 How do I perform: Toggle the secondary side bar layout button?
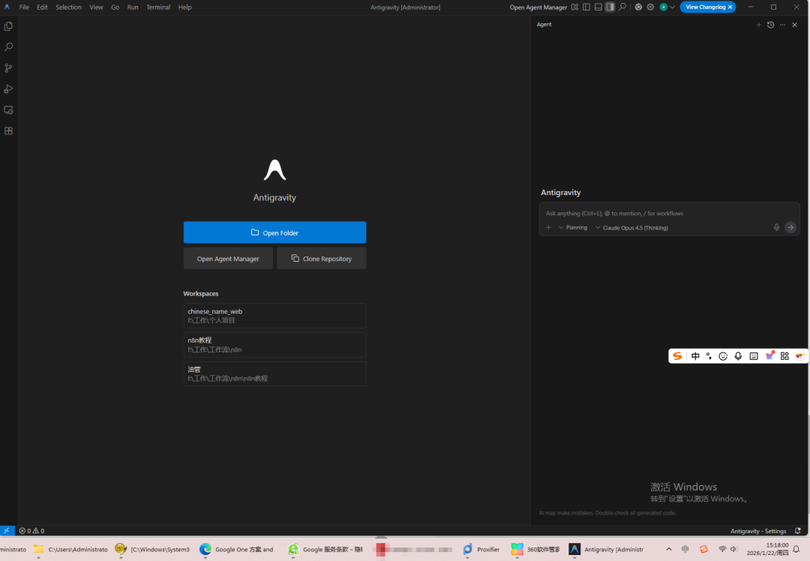(610, 7)
